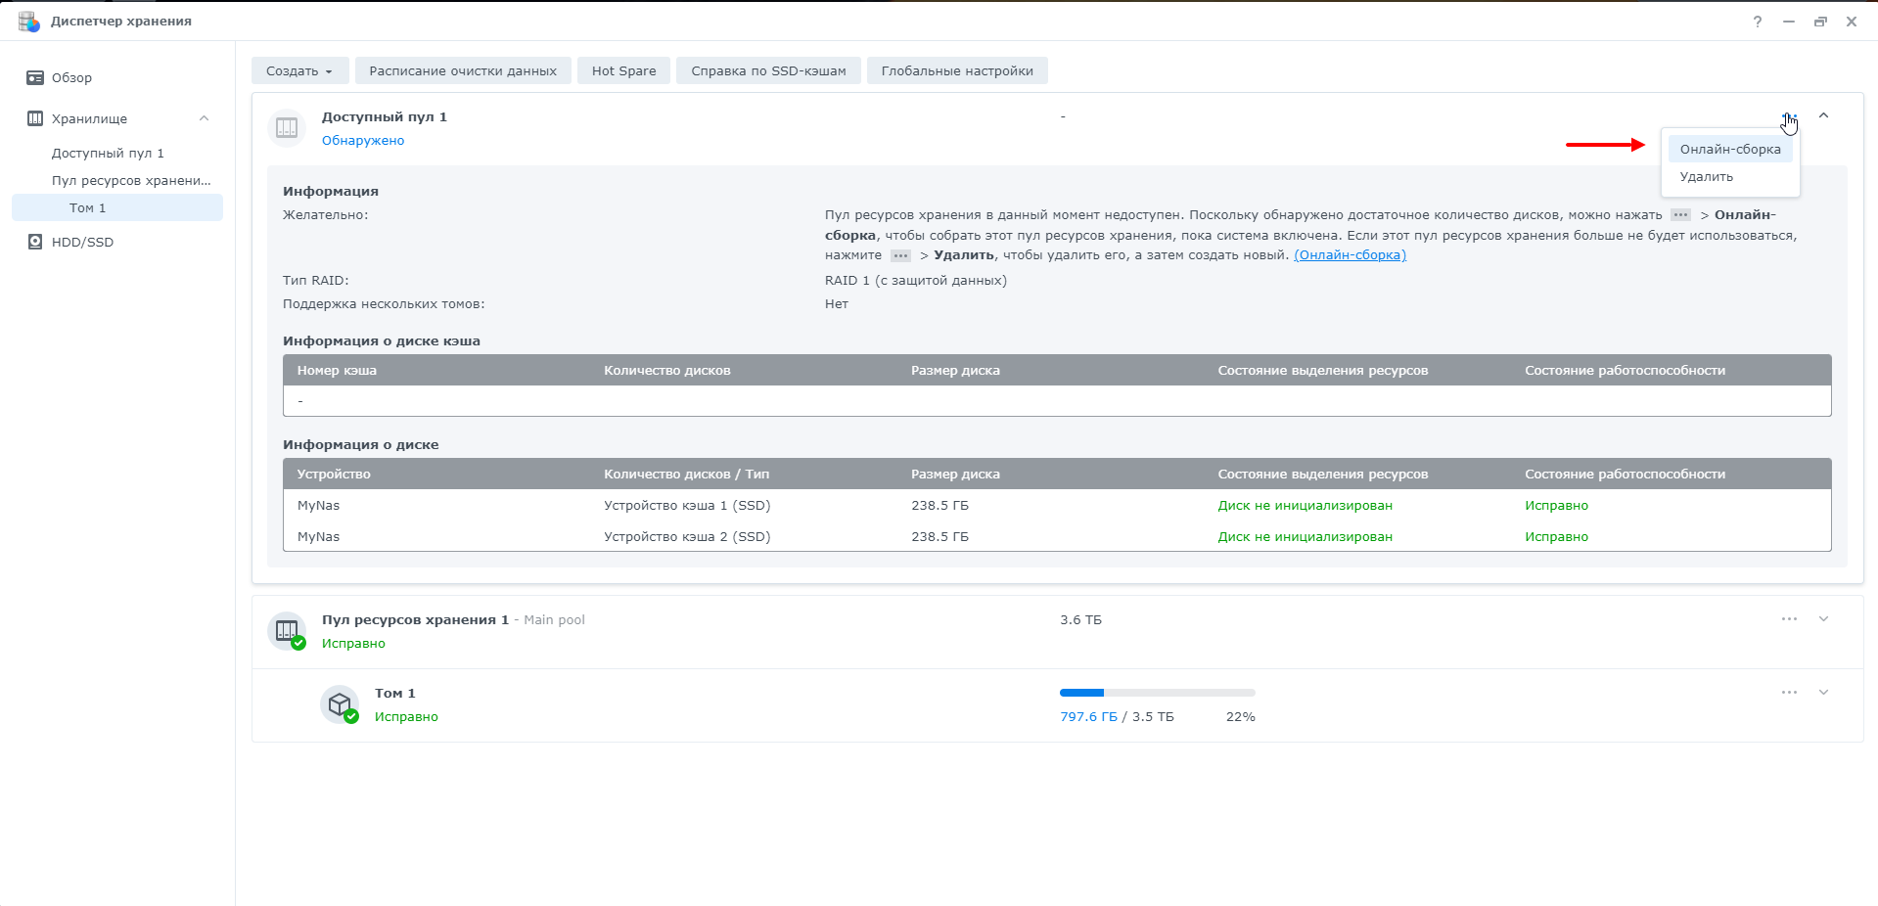Image resolution: width=1878 pixels, height=906 pixels.
Task: Open the help question mark button
Action: click(1758, 22)
